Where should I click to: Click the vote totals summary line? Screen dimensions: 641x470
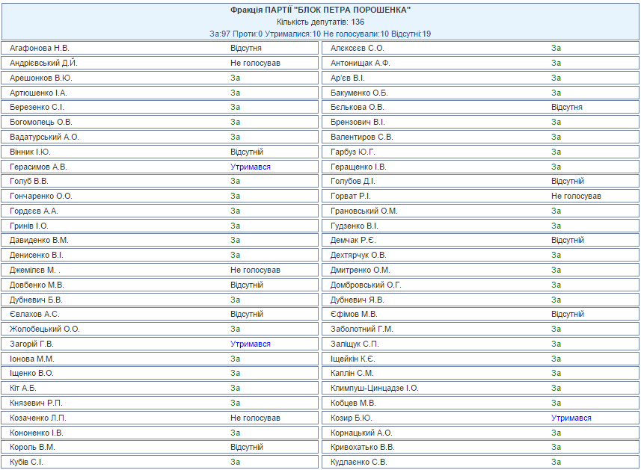pyautogui.click(x=320, y=34)
